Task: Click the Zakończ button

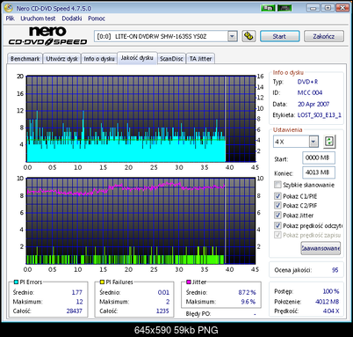Action: (324, 36)
